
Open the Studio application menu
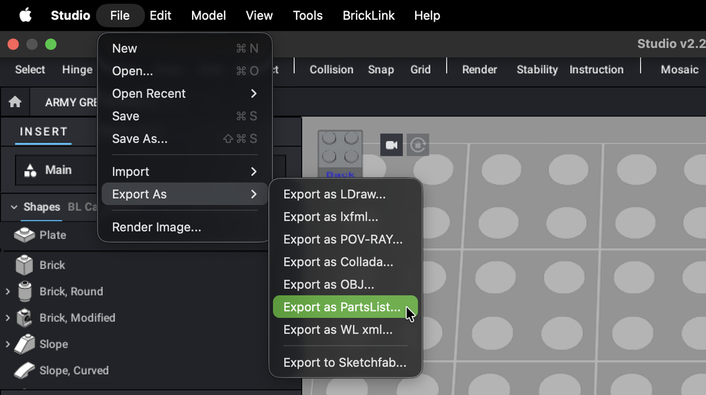(x=70, y=16)
